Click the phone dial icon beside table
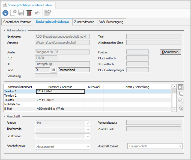191x160 pixels. click(x=181, y=94)
